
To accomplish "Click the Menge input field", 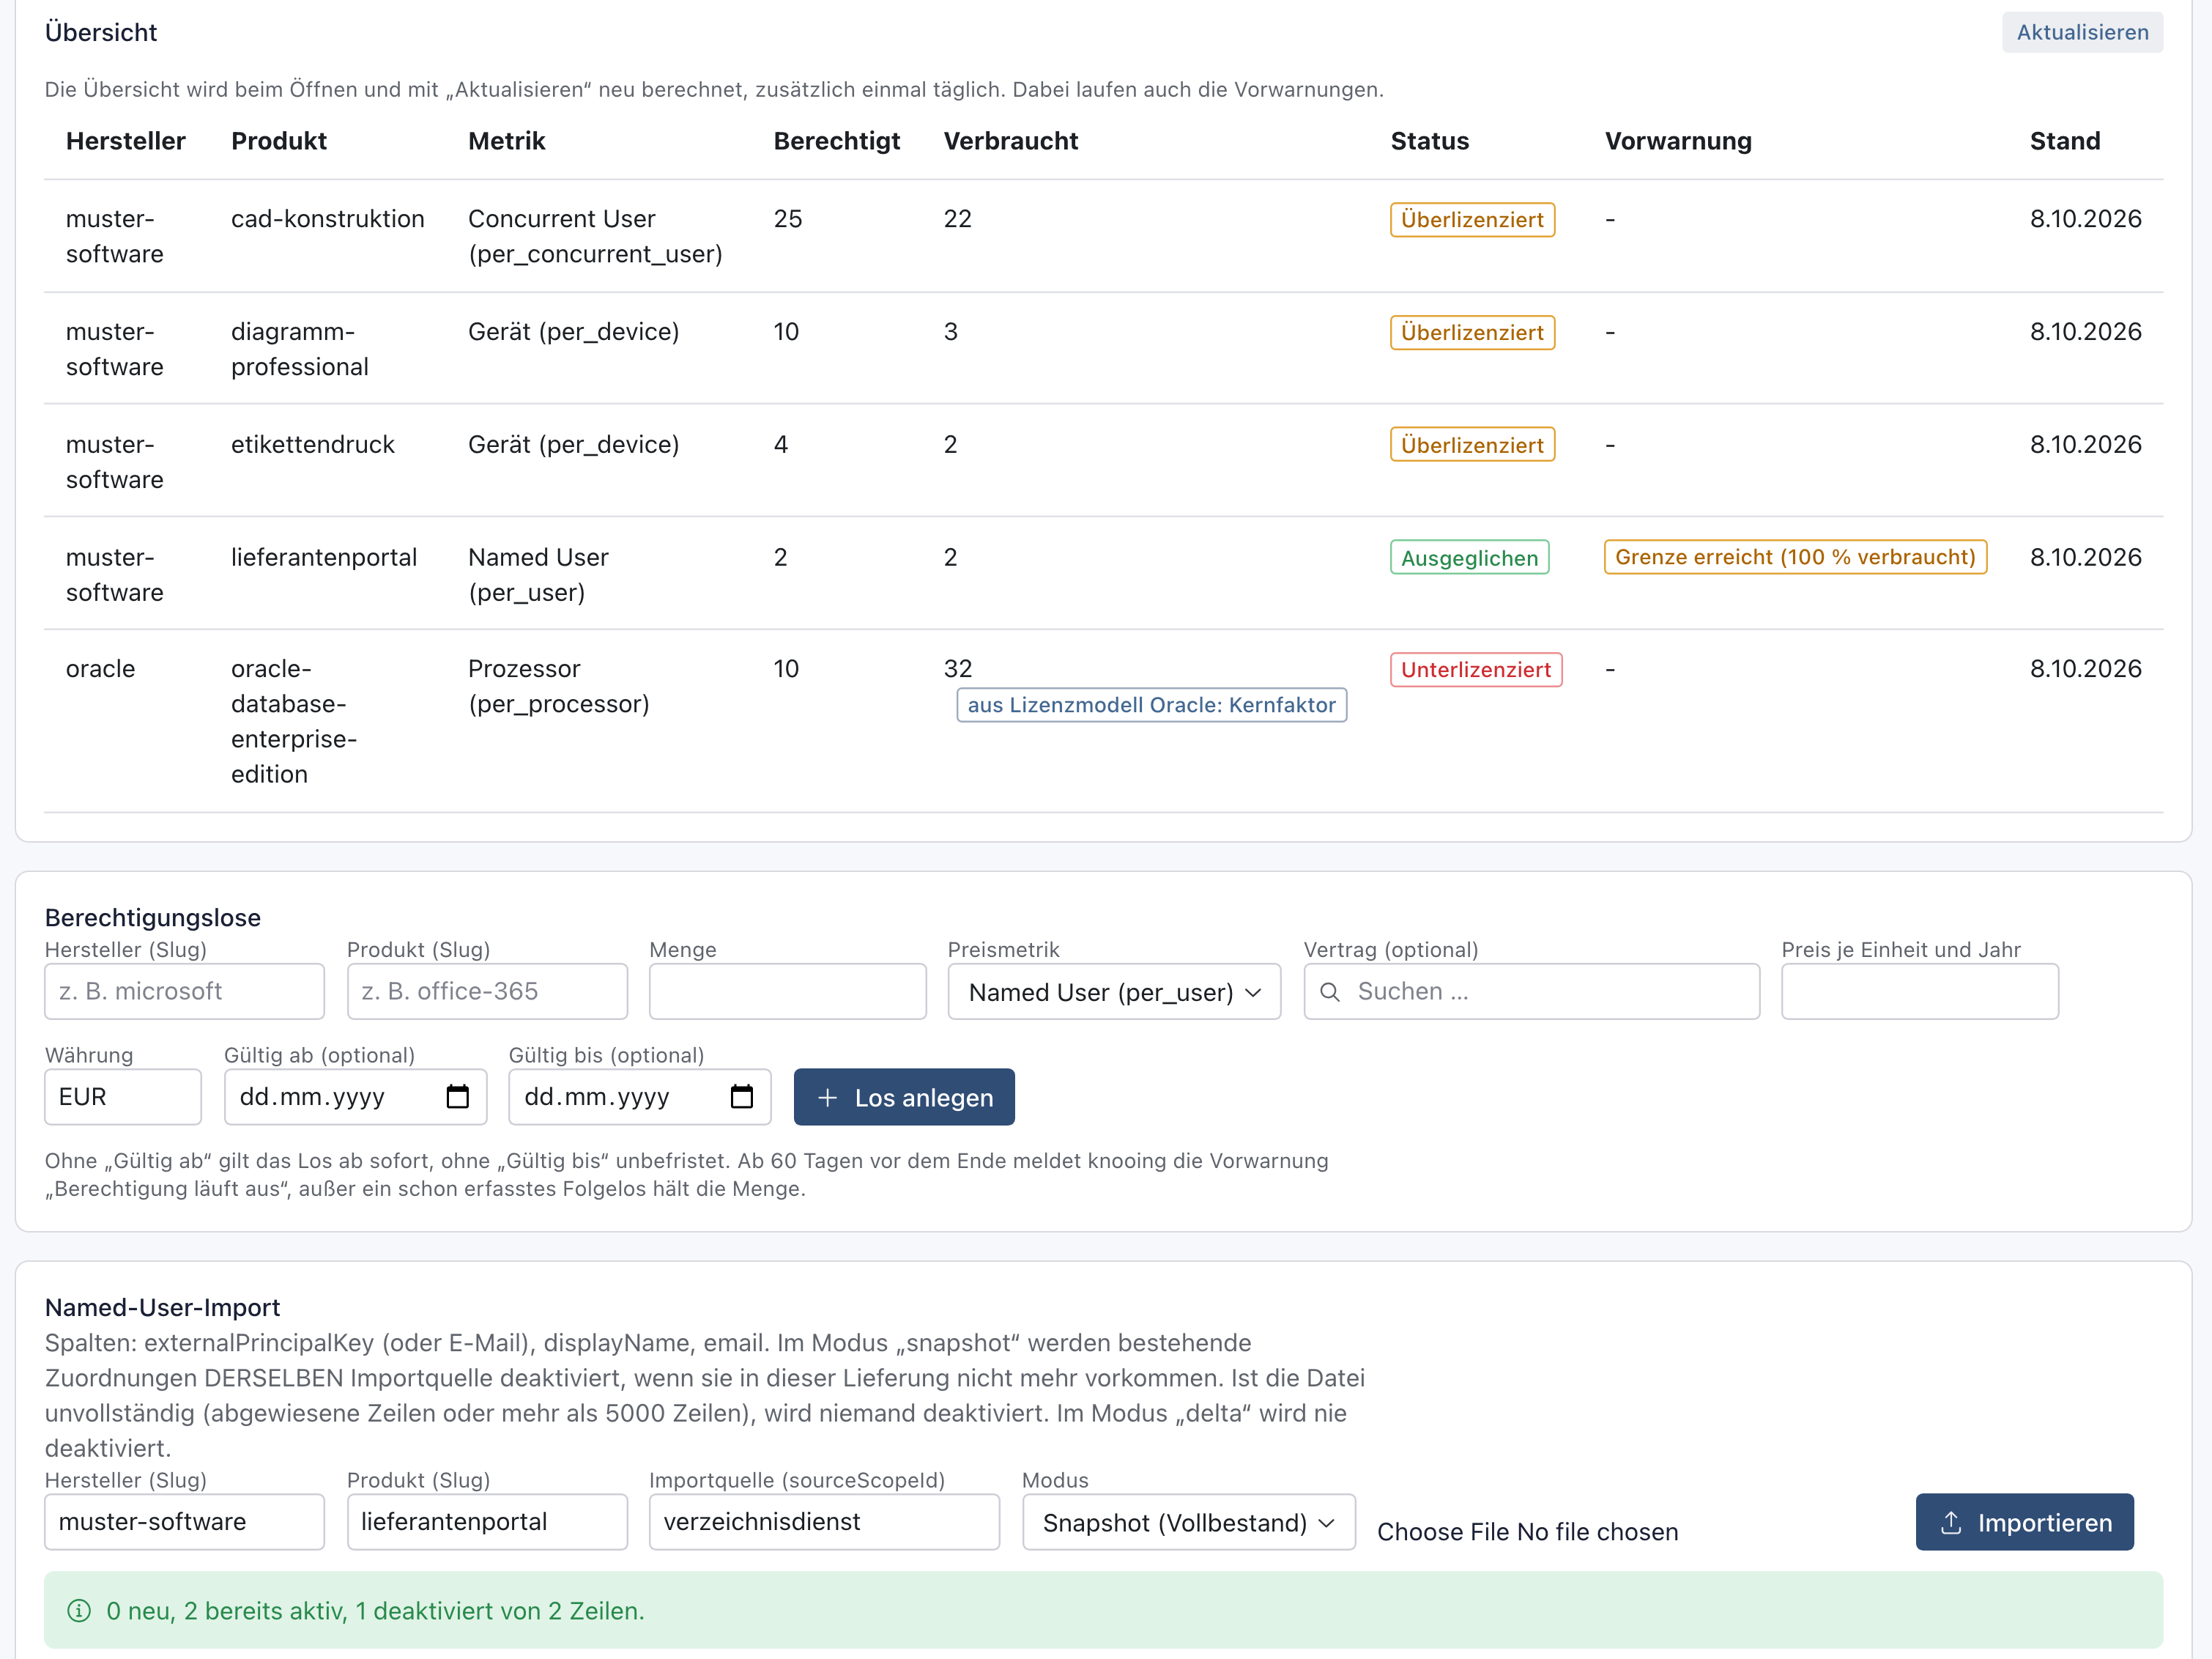I will pos(788,991).
